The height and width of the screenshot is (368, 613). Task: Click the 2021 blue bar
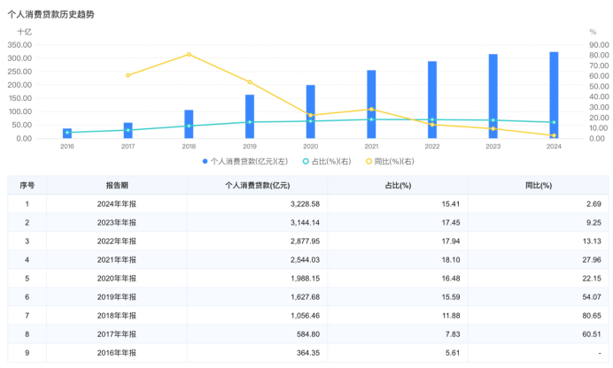point(371,104)
